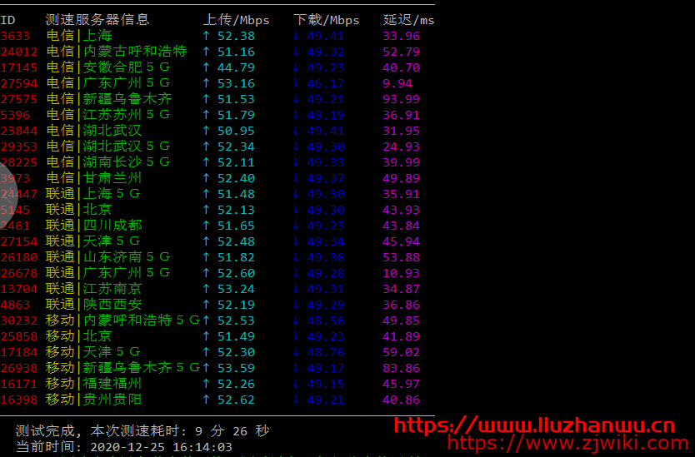Click download value 48.76
The image size is (695, 457).
click(x=326, y=352)
